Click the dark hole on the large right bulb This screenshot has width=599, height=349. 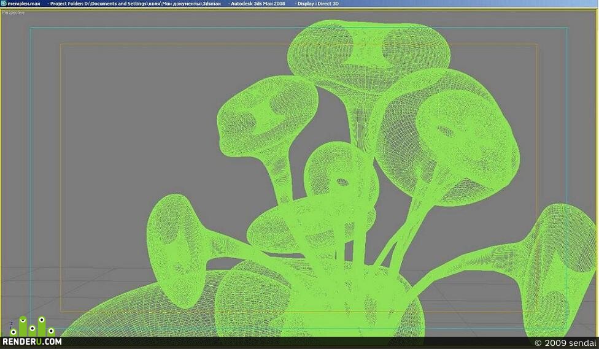(446, 131)
